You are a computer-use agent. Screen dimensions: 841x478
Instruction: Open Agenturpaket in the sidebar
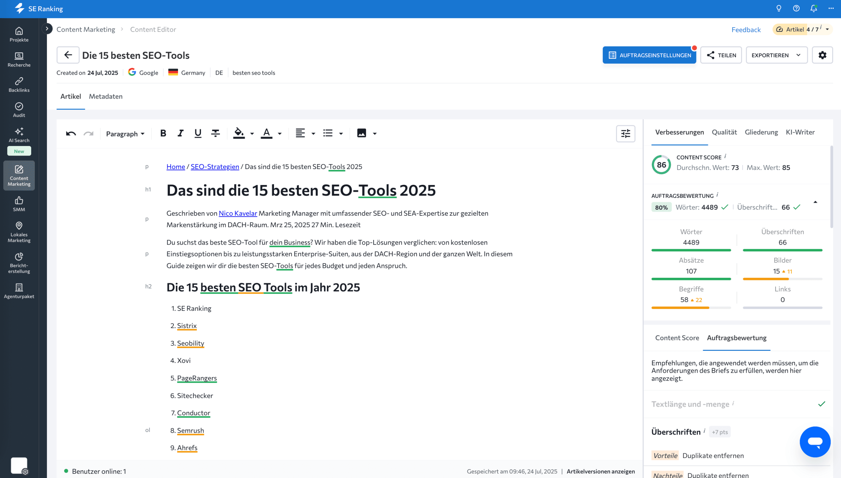19,291
